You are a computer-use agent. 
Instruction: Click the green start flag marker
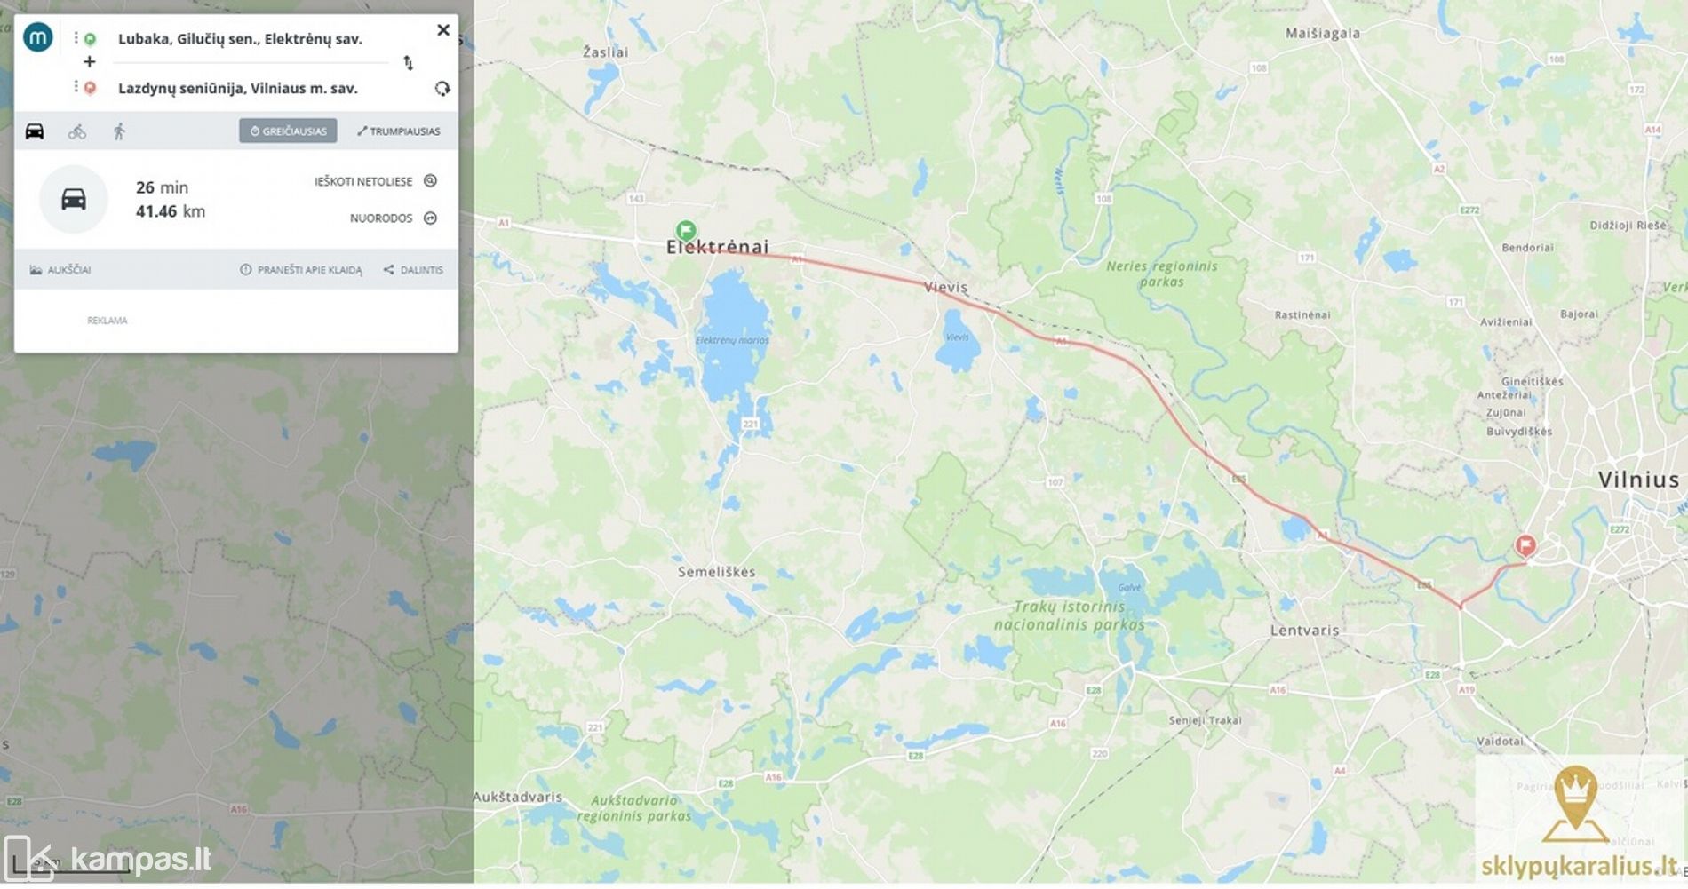685,231
